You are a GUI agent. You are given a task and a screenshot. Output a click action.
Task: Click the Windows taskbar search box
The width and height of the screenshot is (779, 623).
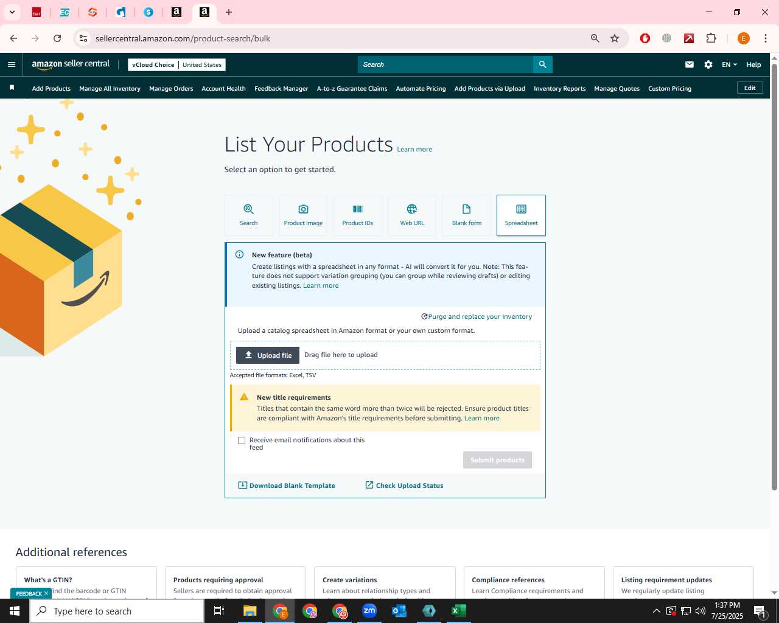(117, 611)
